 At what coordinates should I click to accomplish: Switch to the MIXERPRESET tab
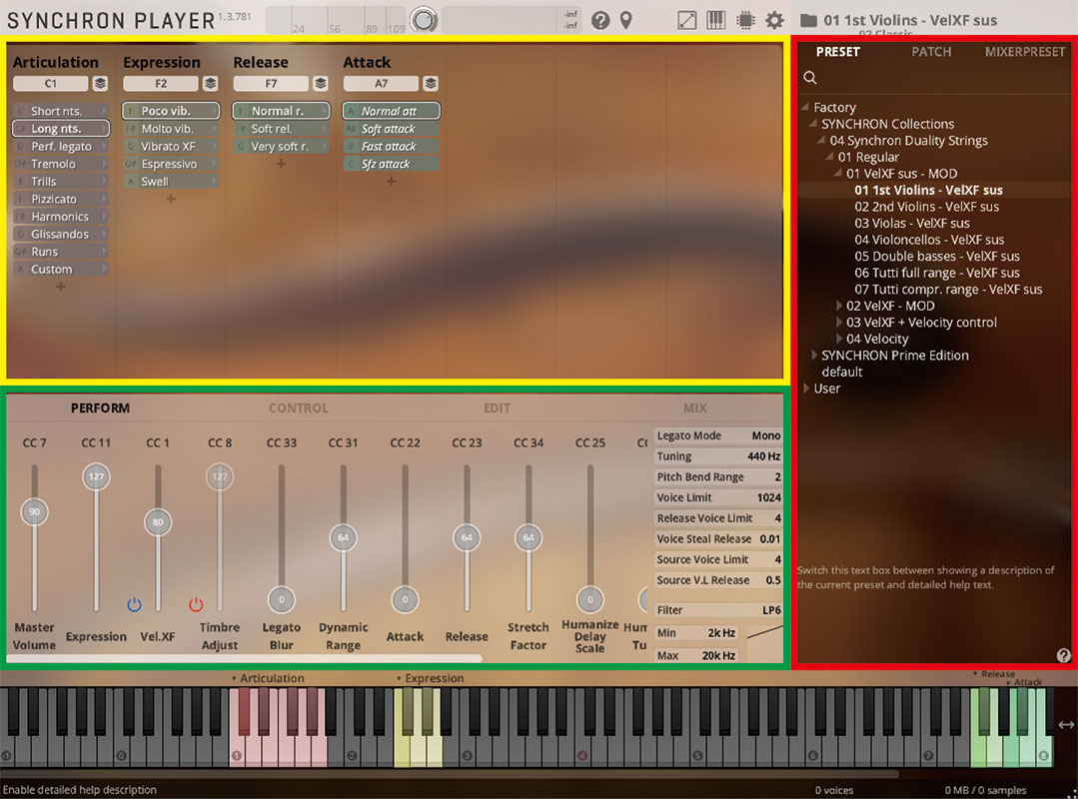1024,52
